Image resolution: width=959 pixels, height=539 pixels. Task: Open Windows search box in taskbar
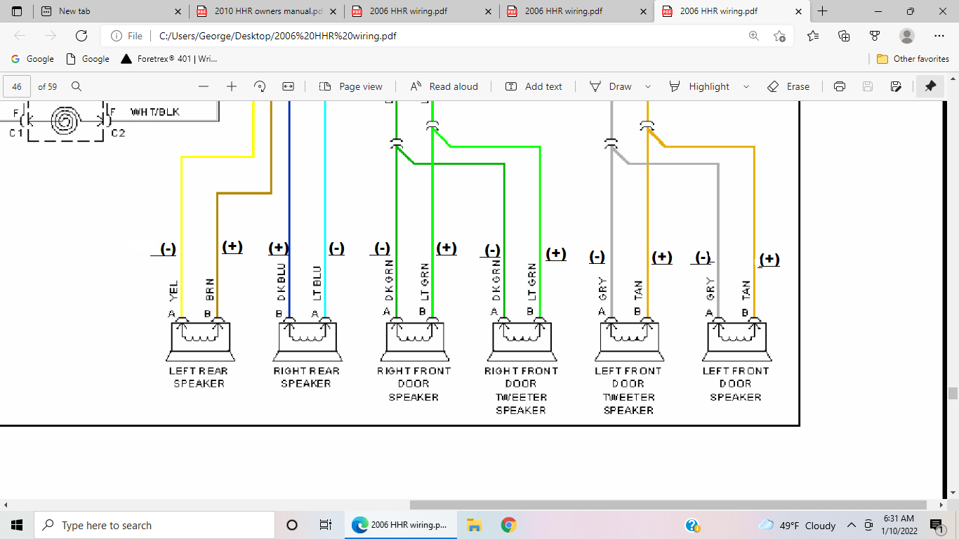point(154,525)
